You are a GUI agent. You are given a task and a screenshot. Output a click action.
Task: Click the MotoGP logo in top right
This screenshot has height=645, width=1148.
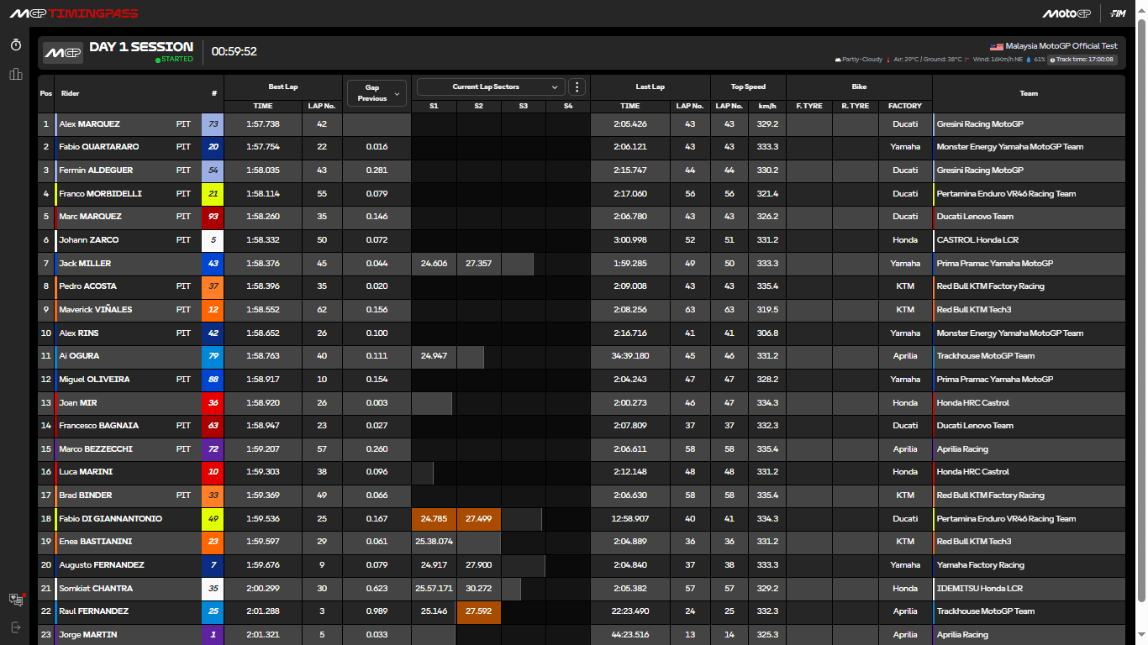tap(1066, 13)
